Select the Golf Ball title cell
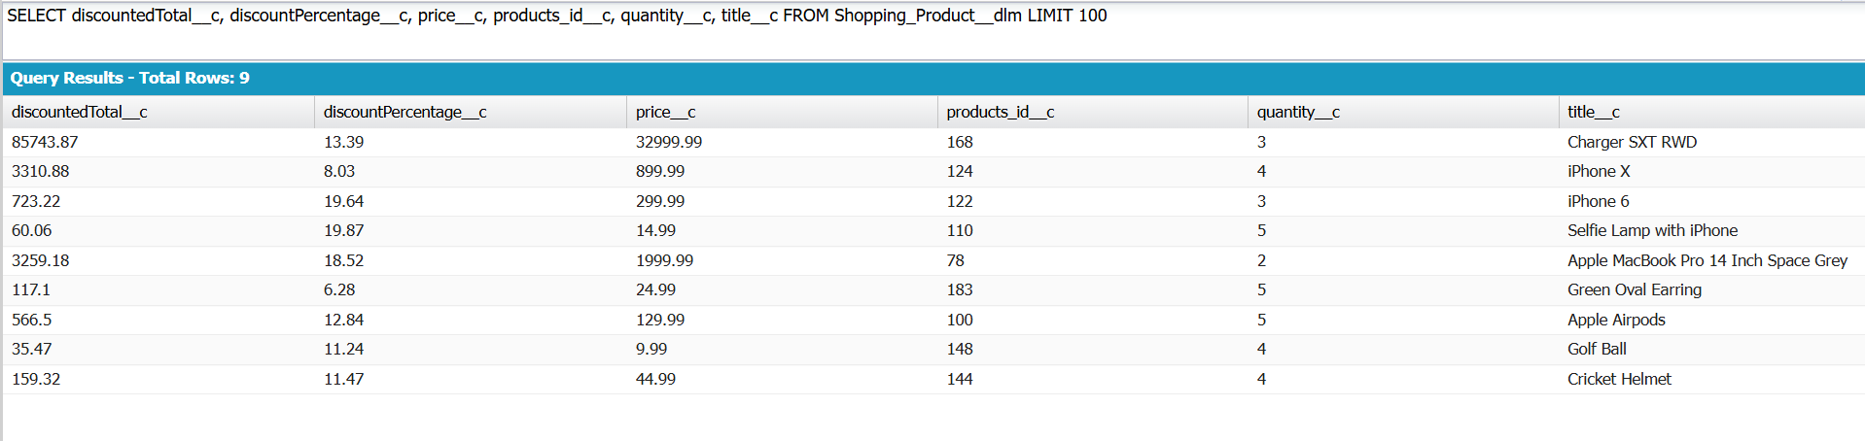1865x441 pixels. pos(1597,349)
